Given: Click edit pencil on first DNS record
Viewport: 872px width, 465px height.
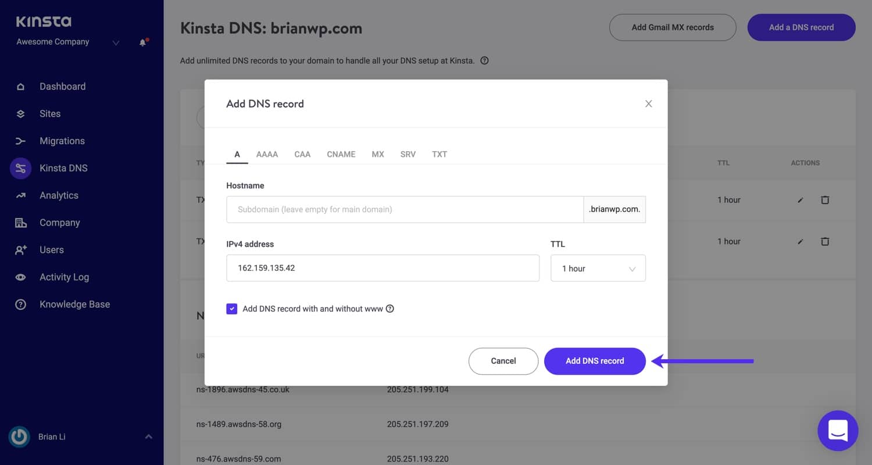Looking at the screenshot, I should point(800,200).
